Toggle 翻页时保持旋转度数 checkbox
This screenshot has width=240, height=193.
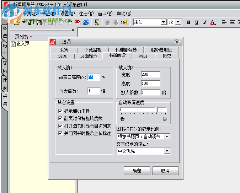(x=60, y=118)
